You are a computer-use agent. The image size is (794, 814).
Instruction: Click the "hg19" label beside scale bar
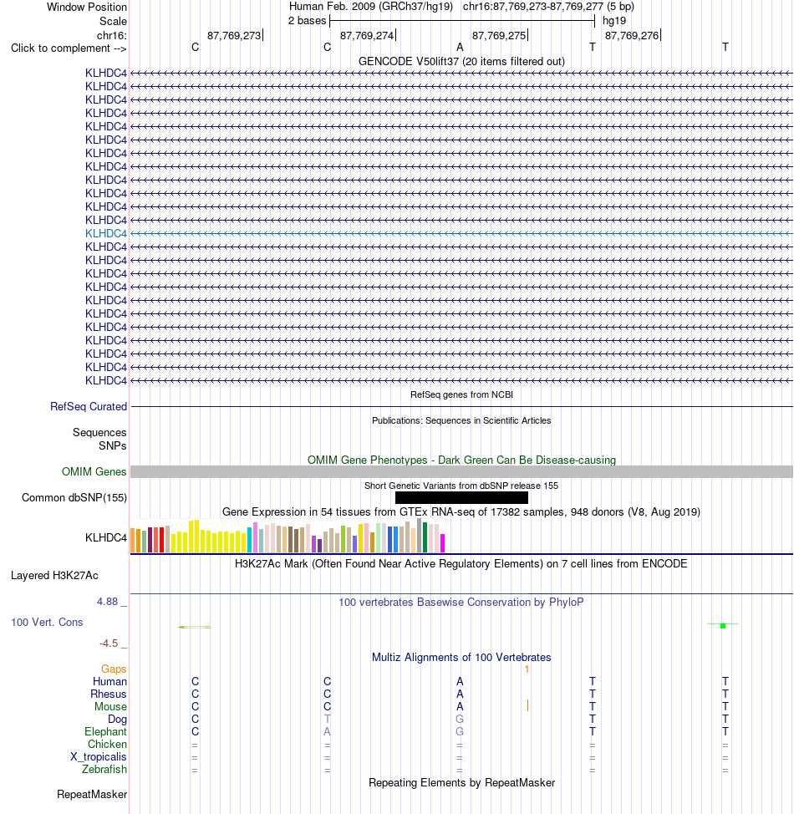click(x=614, y=21)
